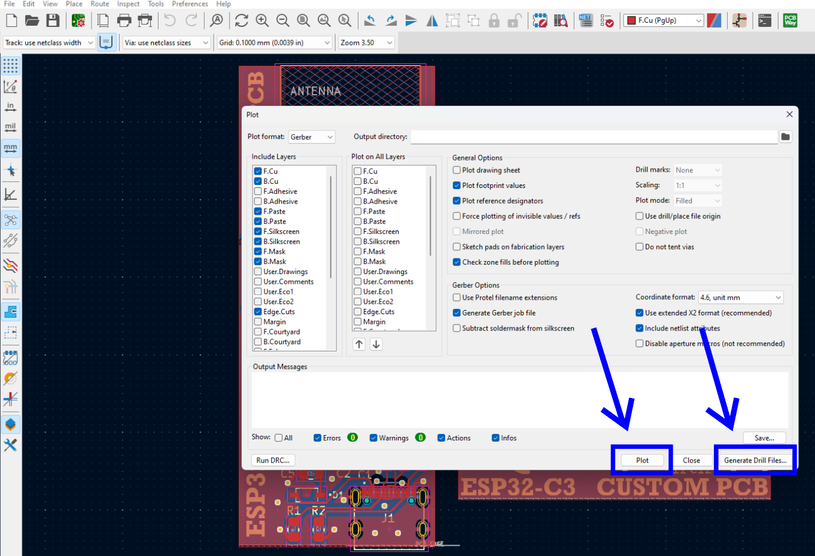The height and width of the screenshot is (556, 815).
Task: Open Schematic Editor transistor icon
Action: click(740, 21)
